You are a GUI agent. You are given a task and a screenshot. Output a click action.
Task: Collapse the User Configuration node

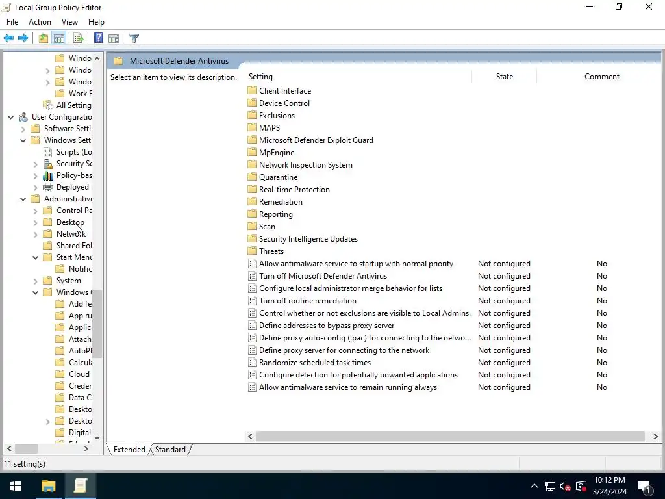[x=11, y=117]
